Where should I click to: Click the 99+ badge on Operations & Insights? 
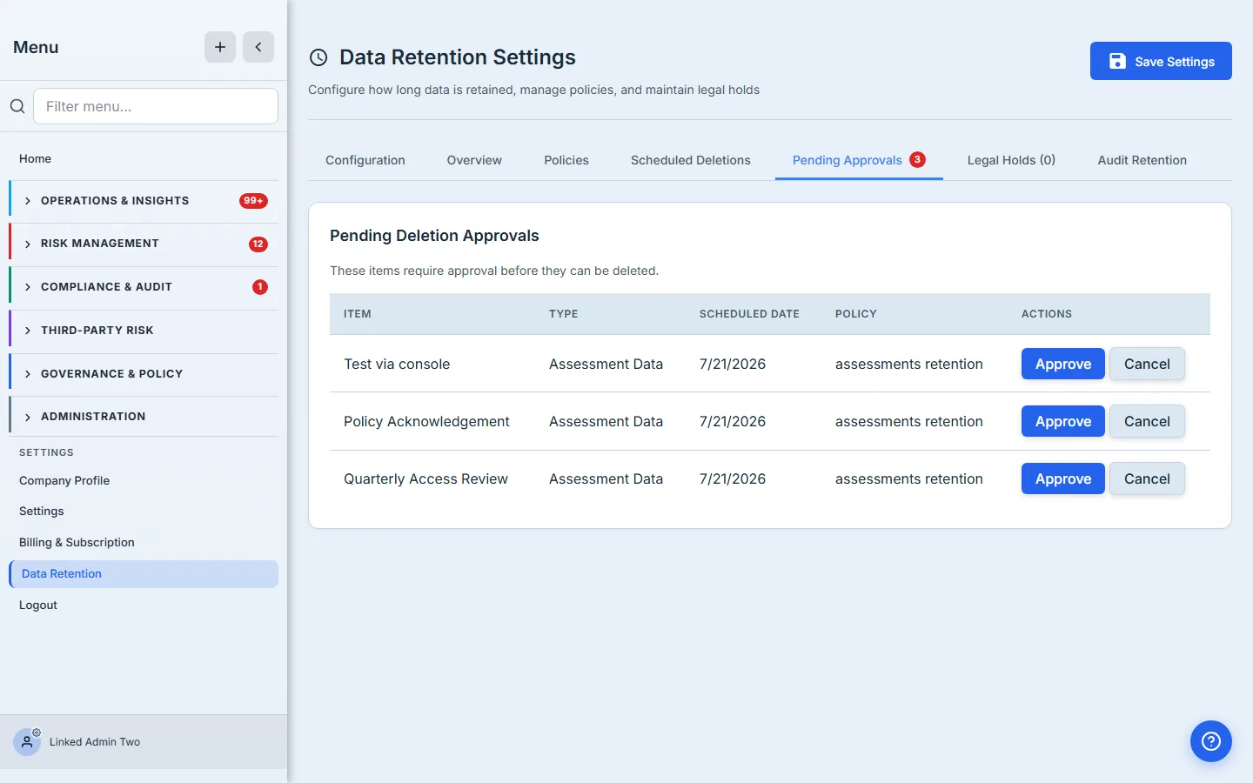pos(253,201)
